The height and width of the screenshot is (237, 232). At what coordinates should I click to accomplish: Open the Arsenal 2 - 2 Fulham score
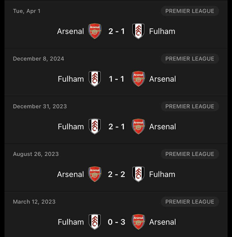point(117,174)
